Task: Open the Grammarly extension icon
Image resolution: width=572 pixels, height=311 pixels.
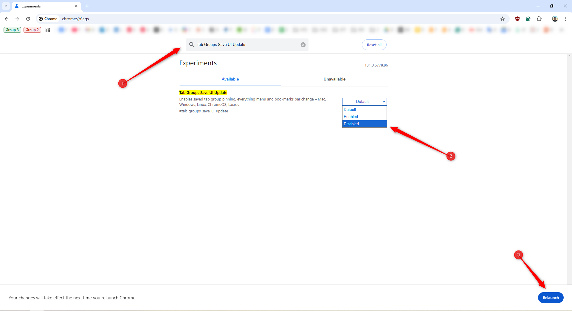Action: (528, 19)
